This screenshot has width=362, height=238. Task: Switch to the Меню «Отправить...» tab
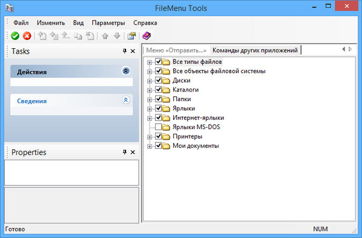click(176, 50)
